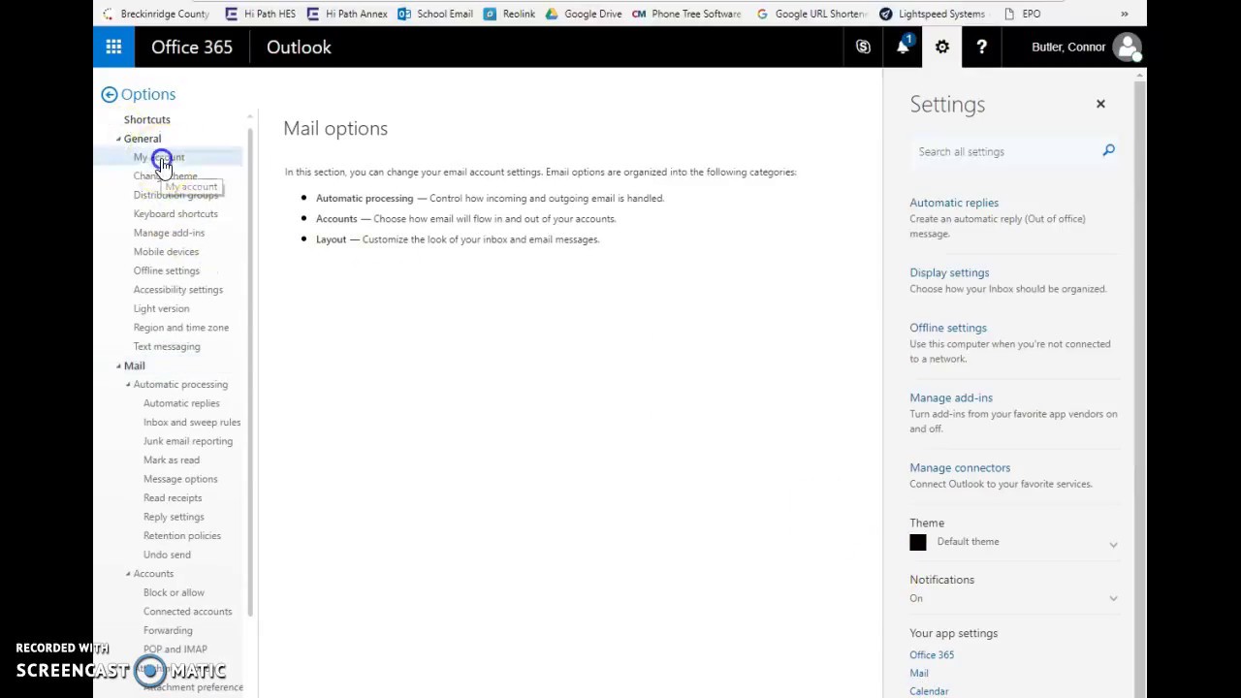The image size is (1241, 698).
Task: Select Undo send option
Action: click(167, 555)
